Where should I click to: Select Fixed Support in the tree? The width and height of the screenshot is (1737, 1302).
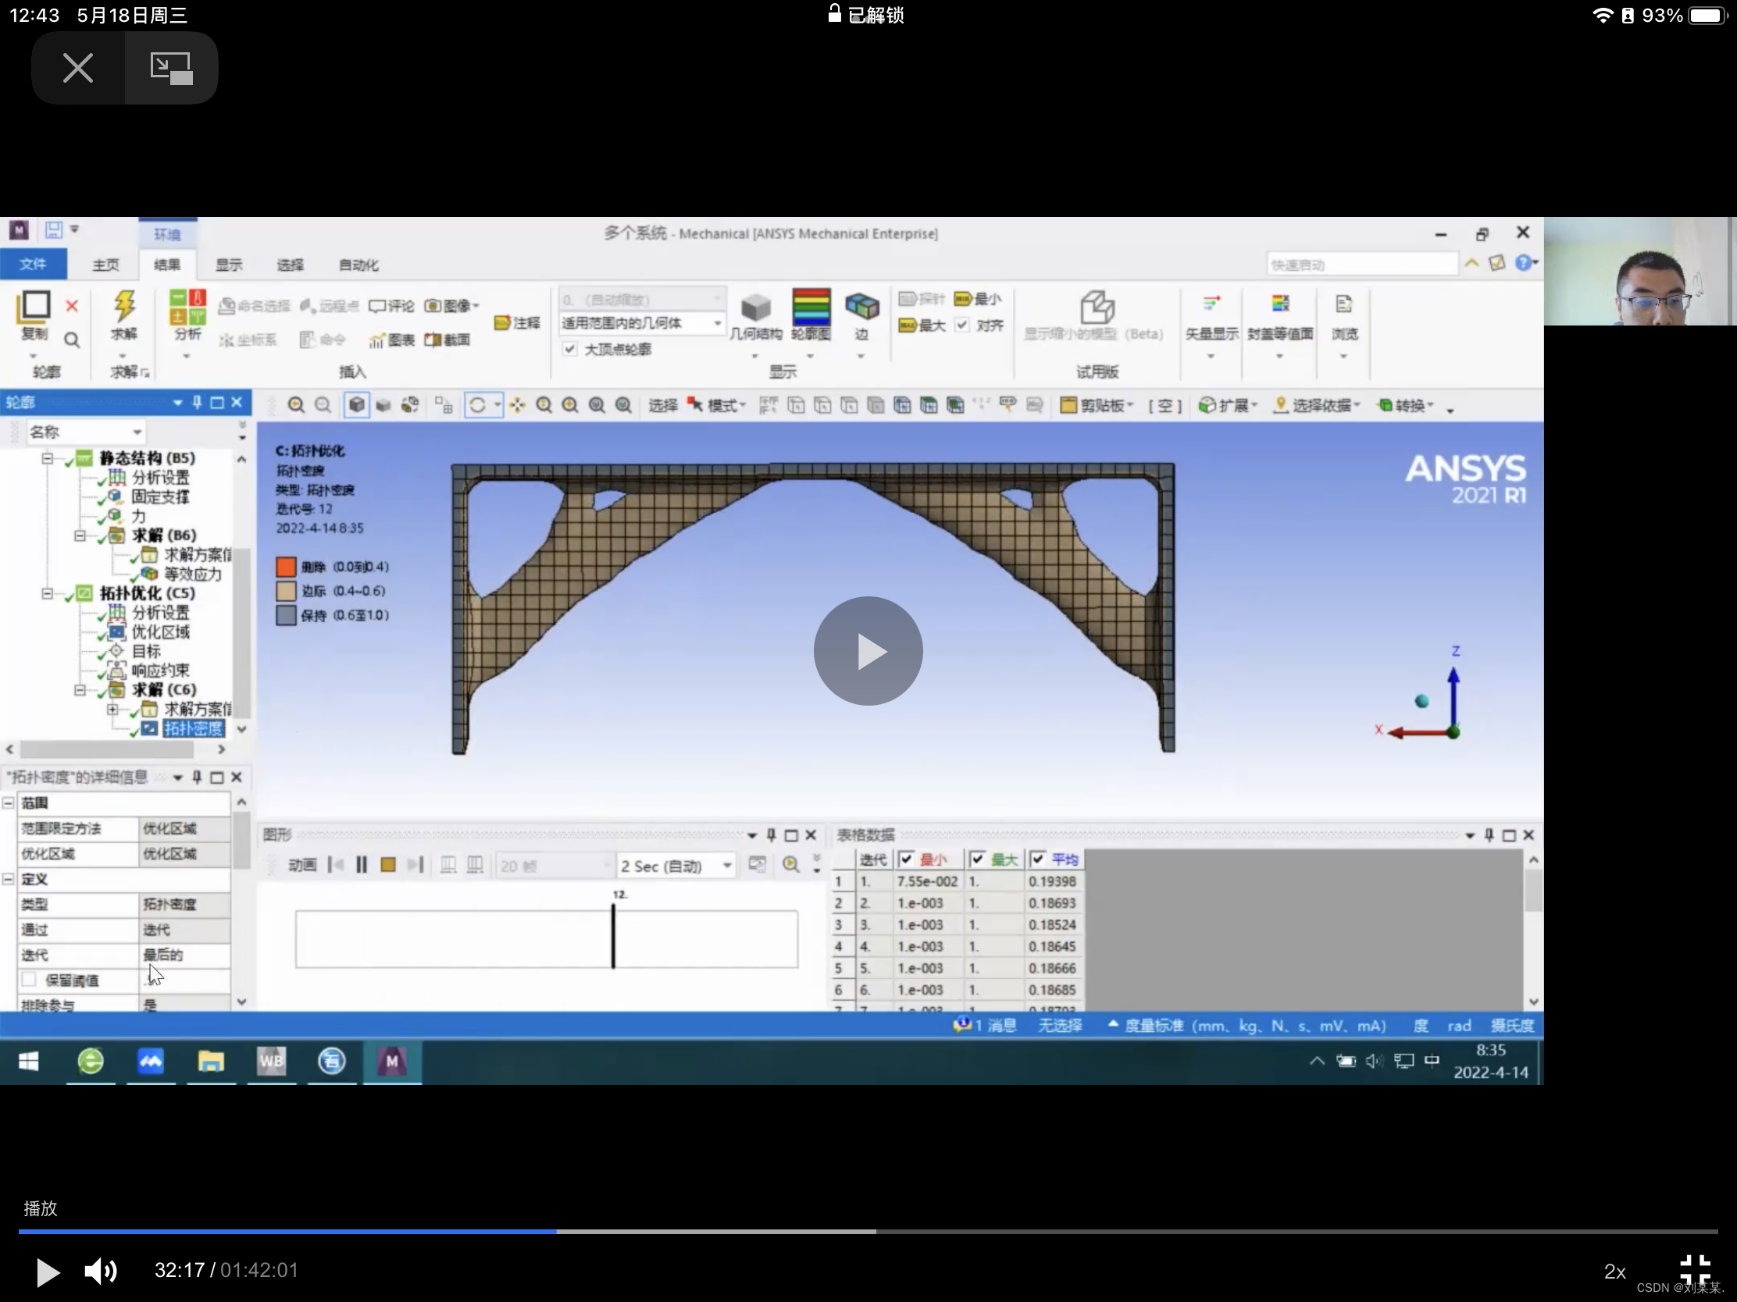point(160,496)
